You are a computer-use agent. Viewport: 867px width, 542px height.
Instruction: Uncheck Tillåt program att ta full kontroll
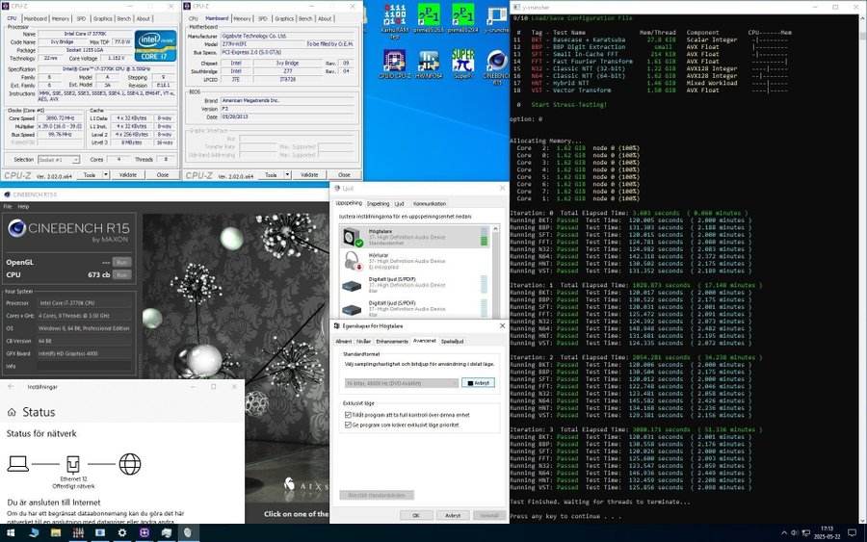pyautogui.click(x=348, y=414)
